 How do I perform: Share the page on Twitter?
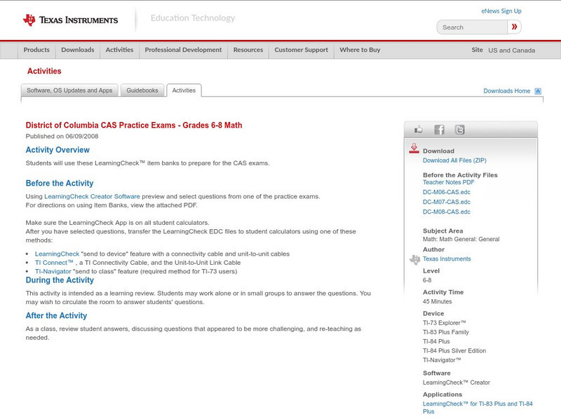(459, 129)
